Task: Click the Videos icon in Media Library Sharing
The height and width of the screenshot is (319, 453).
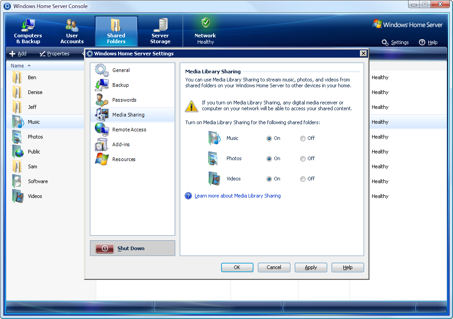Action: [x=214, y=179]
